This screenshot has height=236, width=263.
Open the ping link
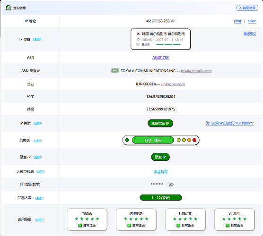[x=237, y=21]
